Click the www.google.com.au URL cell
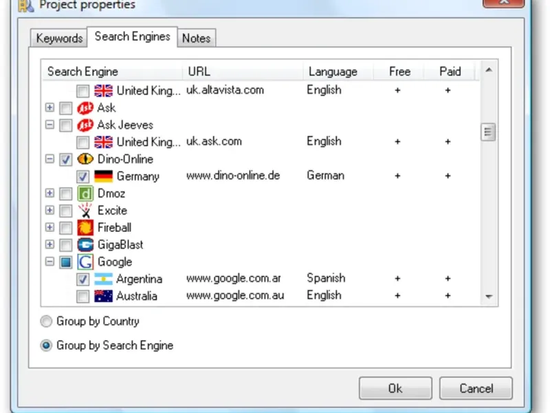The width and height of the screenshot is (550, 413). pyautogui.click(x=235, y=296)
